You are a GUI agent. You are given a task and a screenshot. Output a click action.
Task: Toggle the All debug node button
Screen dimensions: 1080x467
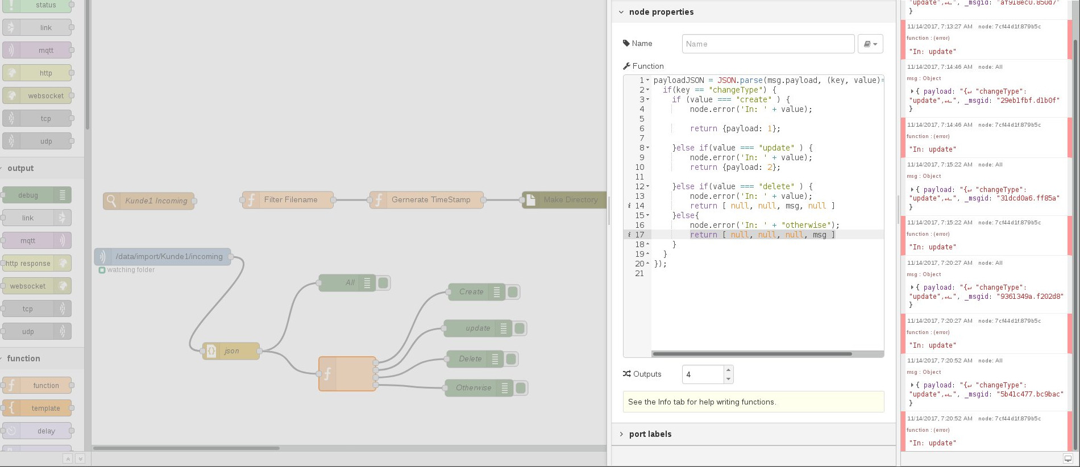coord(383,282)
